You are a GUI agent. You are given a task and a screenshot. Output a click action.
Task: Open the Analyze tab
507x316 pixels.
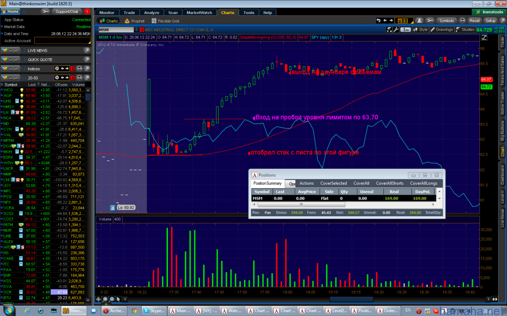152,13
